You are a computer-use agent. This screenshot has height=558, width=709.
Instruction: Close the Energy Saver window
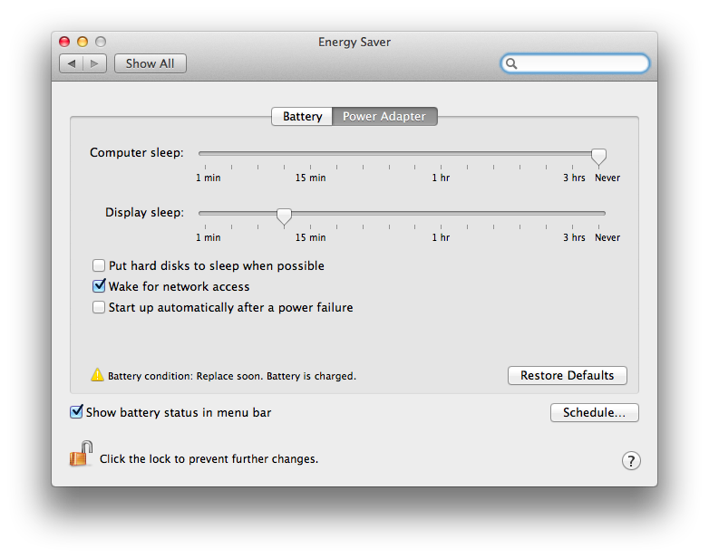point(64,42)
